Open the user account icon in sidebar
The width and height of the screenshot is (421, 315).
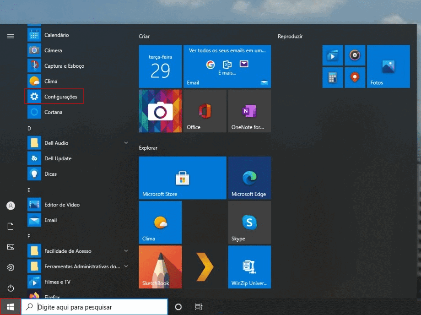11,206
